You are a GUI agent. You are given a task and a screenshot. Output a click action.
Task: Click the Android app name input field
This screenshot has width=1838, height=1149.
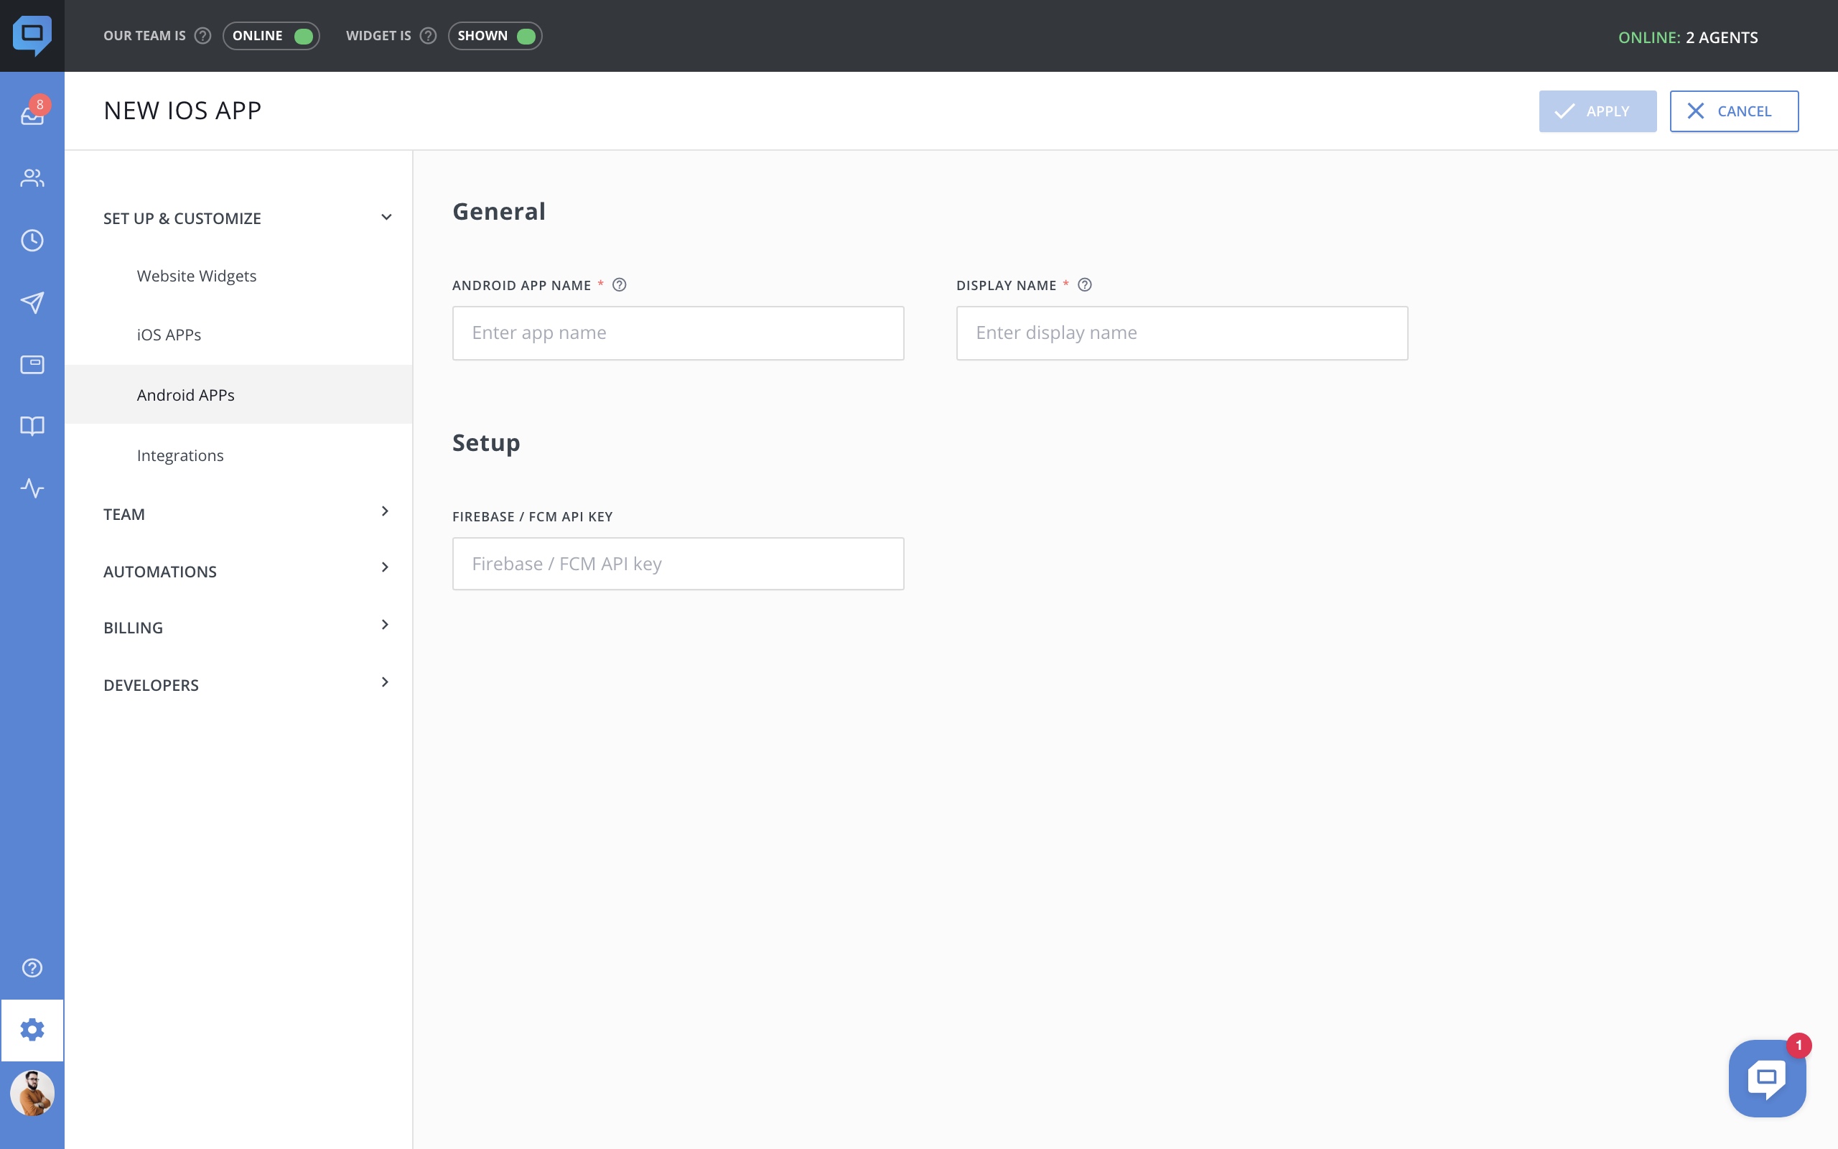[678, 332]
